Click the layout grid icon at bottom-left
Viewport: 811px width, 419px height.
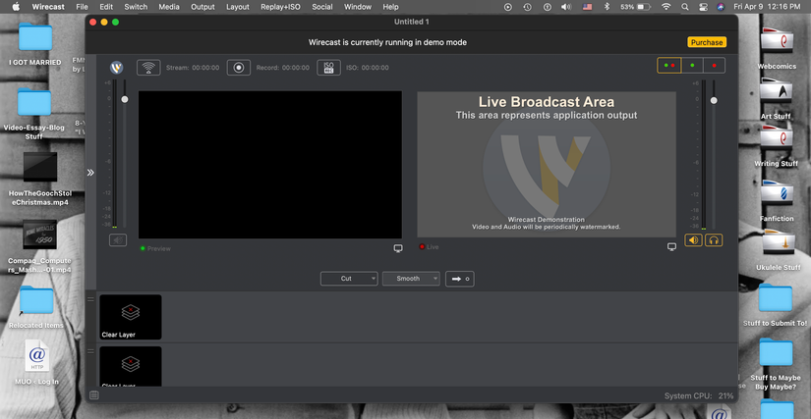tap(94, 395)
